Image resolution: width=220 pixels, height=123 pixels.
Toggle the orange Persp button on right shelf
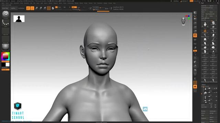click(x=195, y=36)
